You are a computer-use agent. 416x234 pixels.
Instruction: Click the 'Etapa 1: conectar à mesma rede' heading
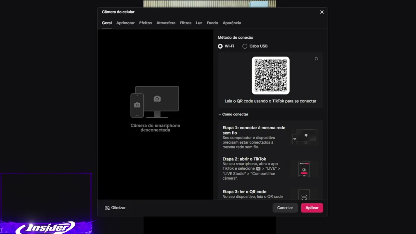pyautogui.click(x=254, y=130)
